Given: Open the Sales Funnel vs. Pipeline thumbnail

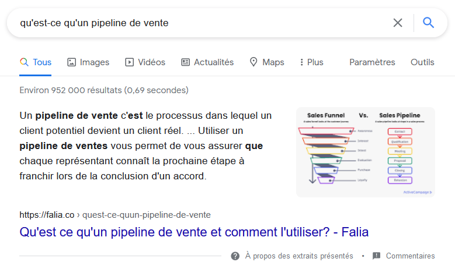Looking at the screenshot, I should [x=366, y=152].
